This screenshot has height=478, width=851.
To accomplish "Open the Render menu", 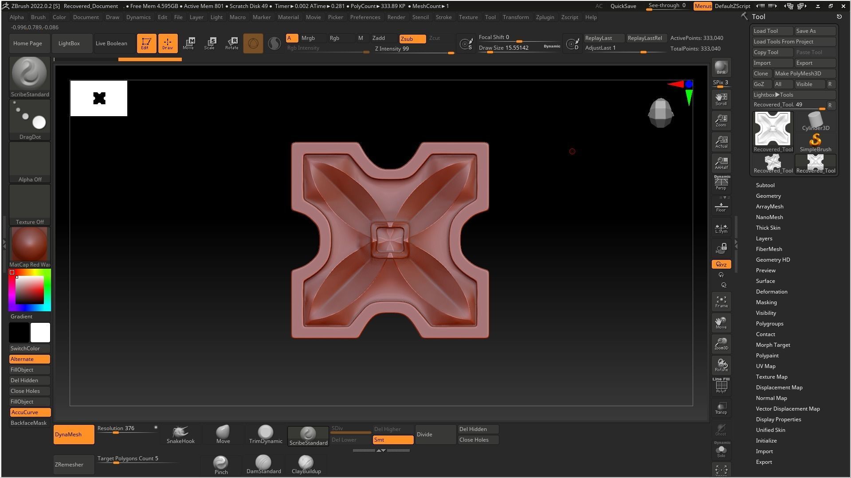I will (x=396, y=17).
